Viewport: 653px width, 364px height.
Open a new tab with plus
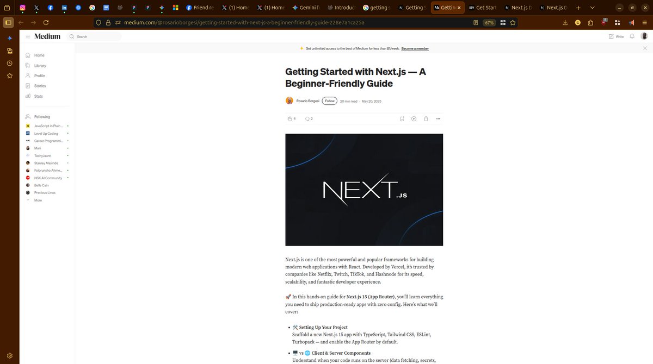coord(578,8)
